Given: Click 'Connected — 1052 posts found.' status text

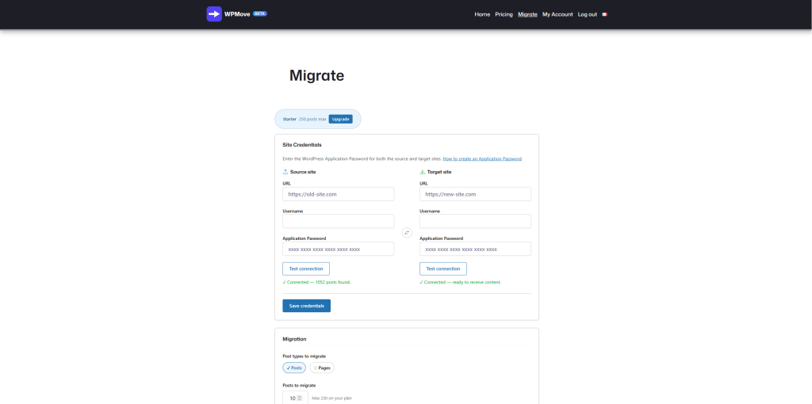Looking at the screenshot, I should pyautogui.click(x=317, y=283).
